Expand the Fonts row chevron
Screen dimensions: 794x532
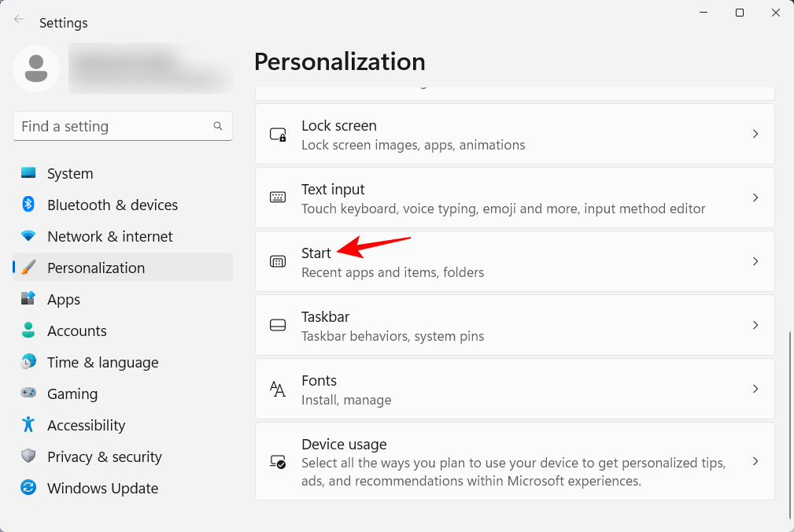tap(755, 388)
